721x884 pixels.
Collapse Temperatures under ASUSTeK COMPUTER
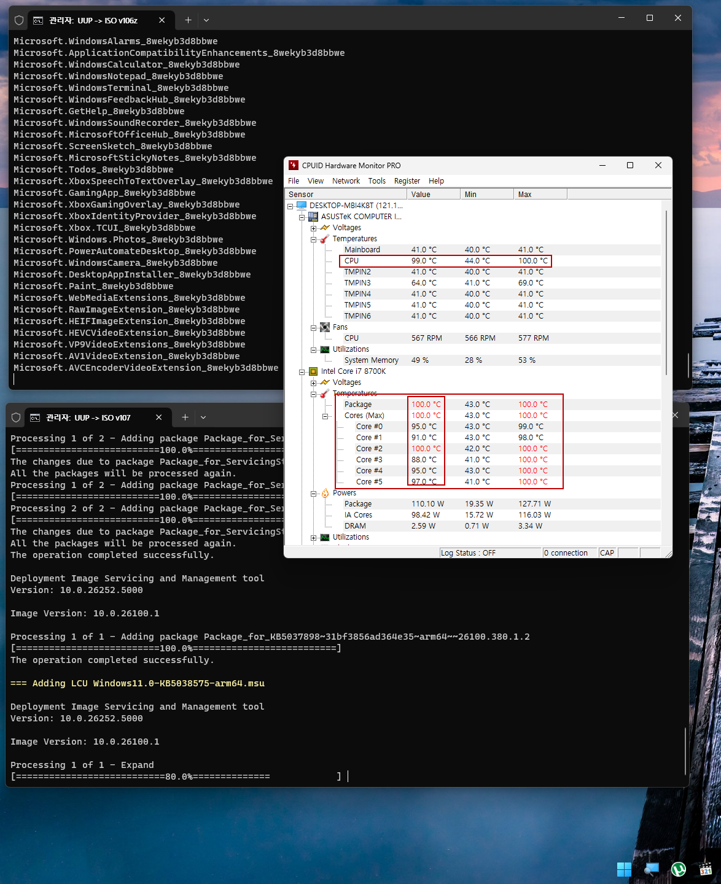[313, 239]
